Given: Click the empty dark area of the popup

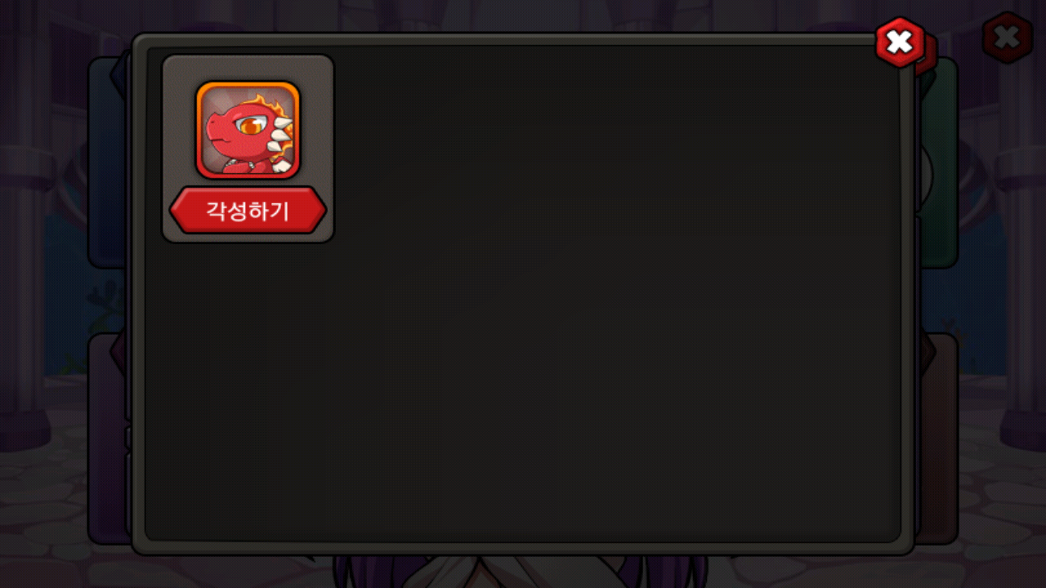Looking at the screenshot, I should [x=572, y=327].
